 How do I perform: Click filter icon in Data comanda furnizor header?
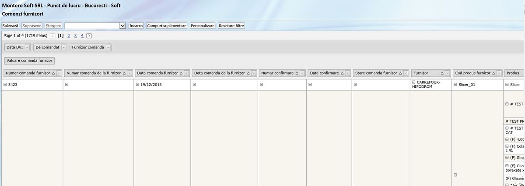coord(186,73)
